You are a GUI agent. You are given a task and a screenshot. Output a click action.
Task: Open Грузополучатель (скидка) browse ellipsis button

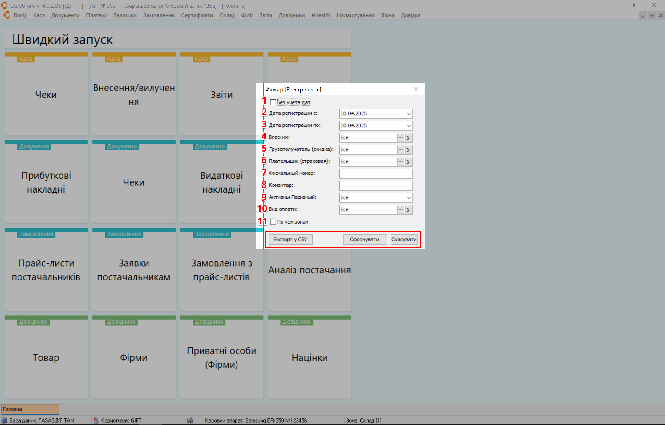point(400,150)
